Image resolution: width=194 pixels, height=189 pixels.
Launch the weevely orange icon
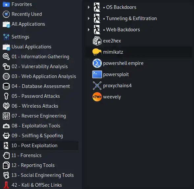pyautogui.click(x=97, y=97)
